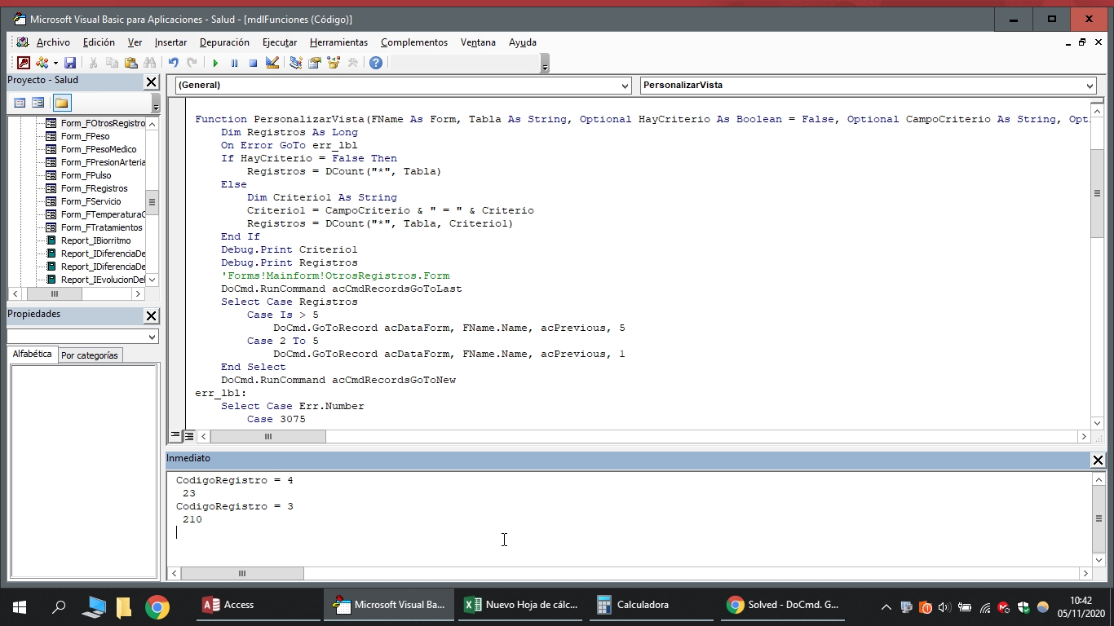Viewport: 1114px width, 626px height.
Task: Click the View Microsoft Access icon
Action: tap(23, 63)
